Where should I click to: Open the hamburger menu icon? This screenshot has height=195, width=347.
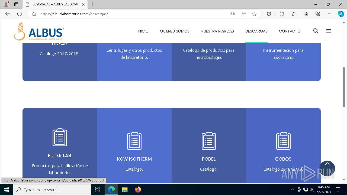click(x=329, y=31)
